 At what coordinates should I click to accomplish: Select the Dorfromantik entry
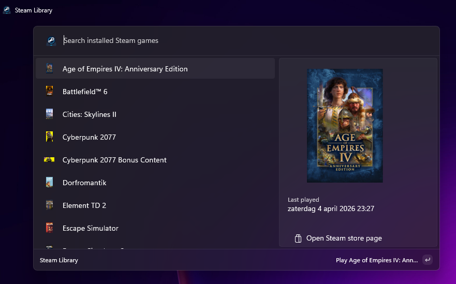click(x=155, y=182)
